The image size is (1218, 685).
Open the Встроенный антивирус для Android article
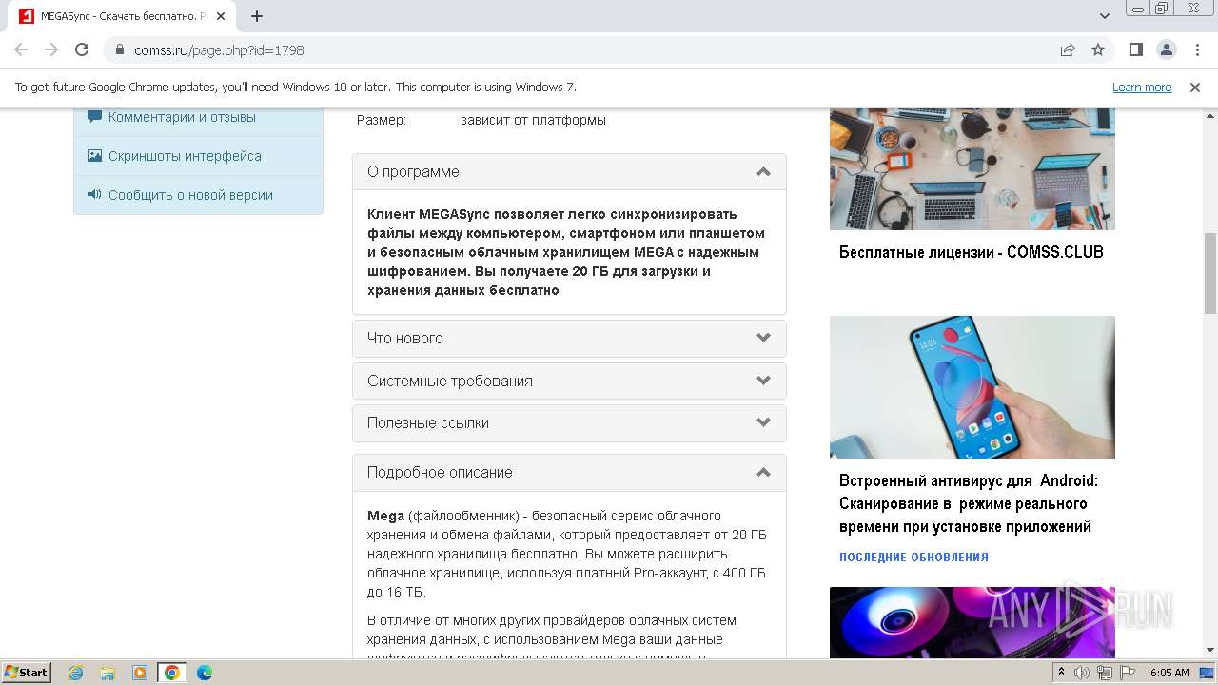click(969, 503)
